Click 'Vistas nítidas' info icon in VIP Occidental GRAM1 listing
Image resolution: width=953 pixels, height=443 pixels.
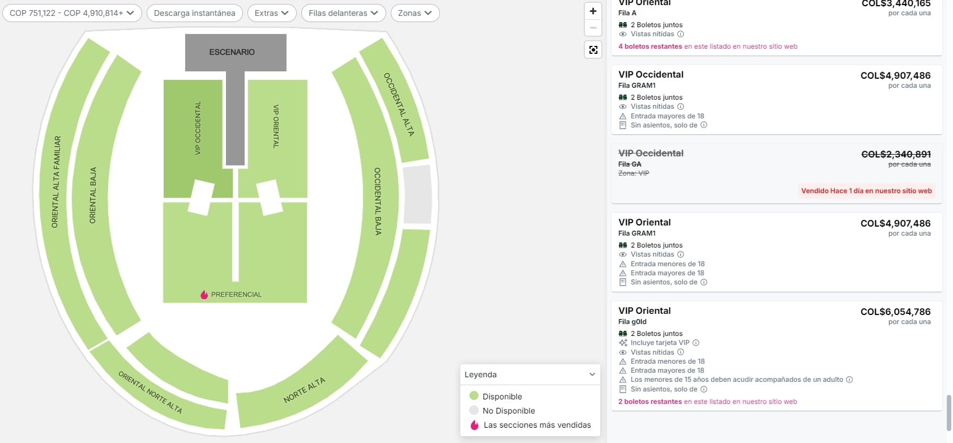681,107
